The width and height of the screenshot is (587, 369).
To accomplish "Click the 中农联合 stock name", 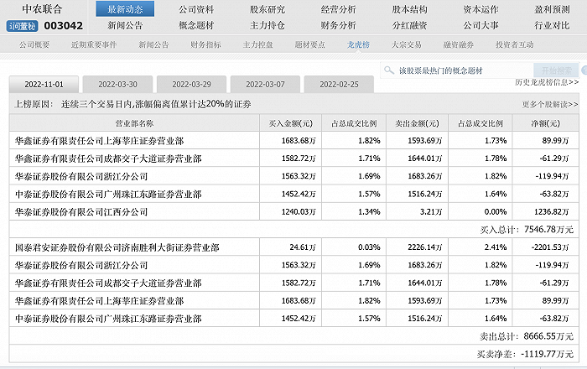I will pyautogui.click(x=42, y=9).
